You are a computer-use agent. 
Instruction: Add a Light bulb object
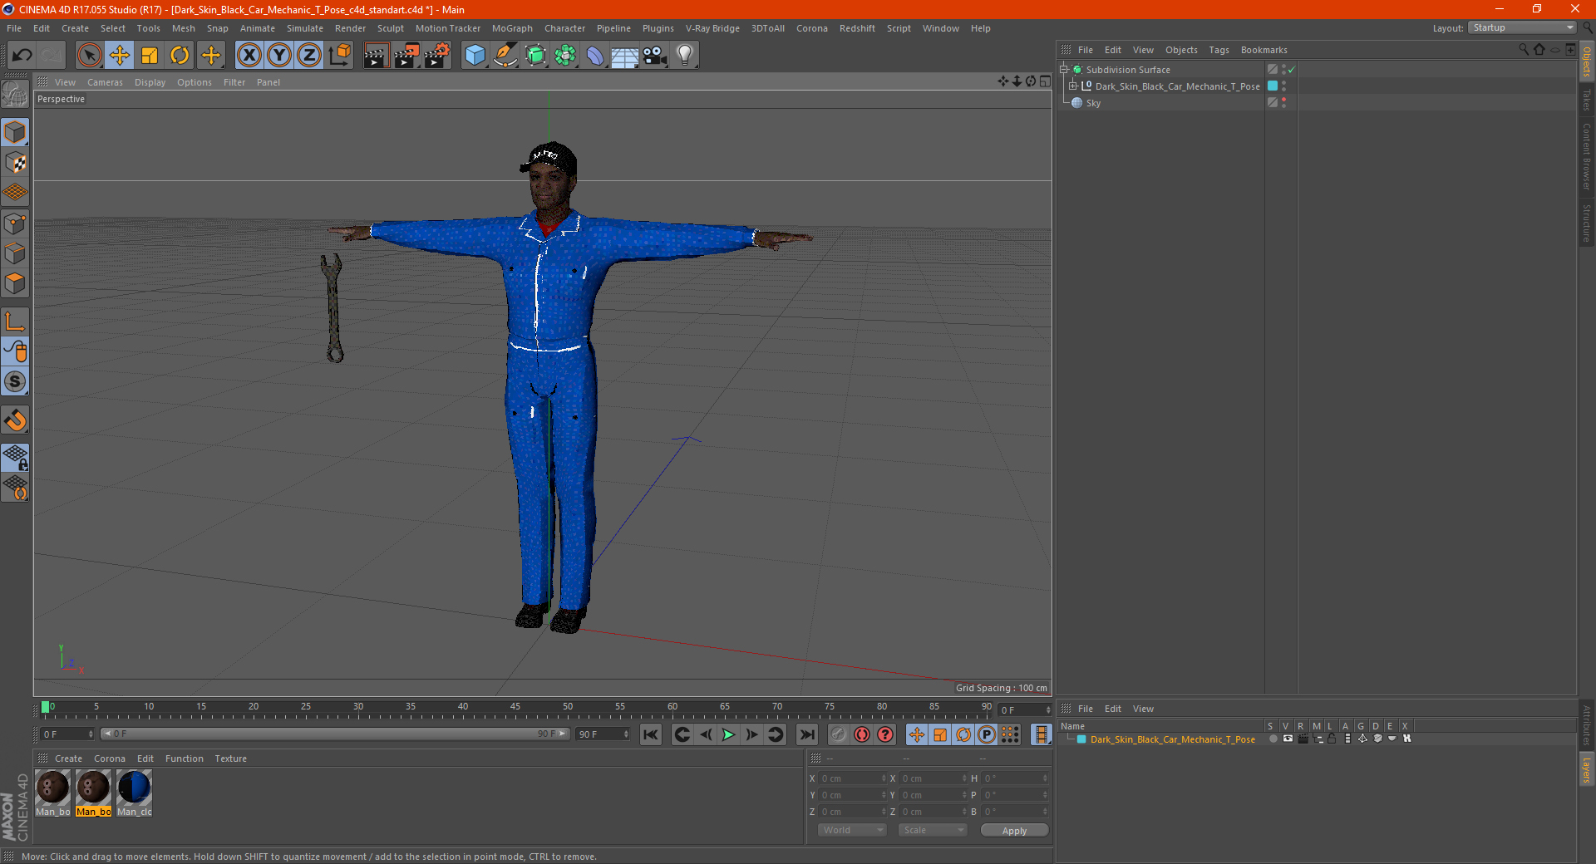(x=685, y=56)
